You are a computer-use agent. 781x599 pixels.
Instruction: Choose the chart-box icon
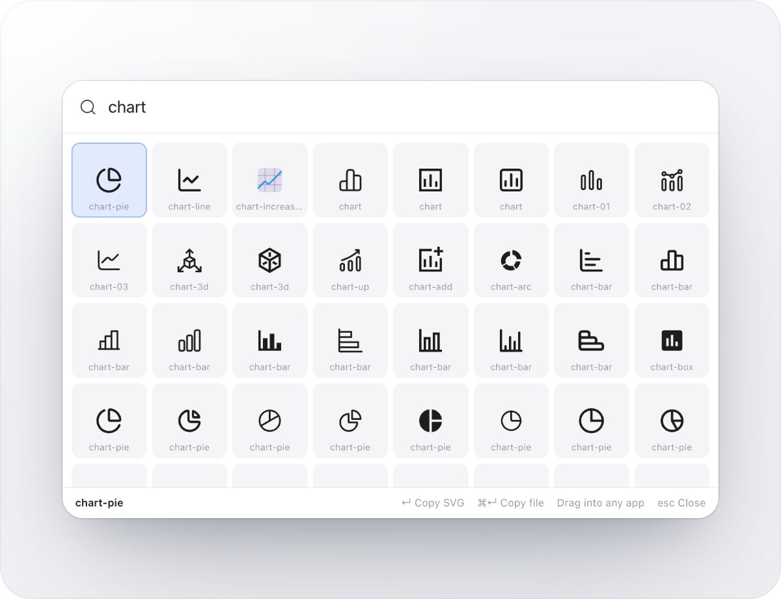672,341
